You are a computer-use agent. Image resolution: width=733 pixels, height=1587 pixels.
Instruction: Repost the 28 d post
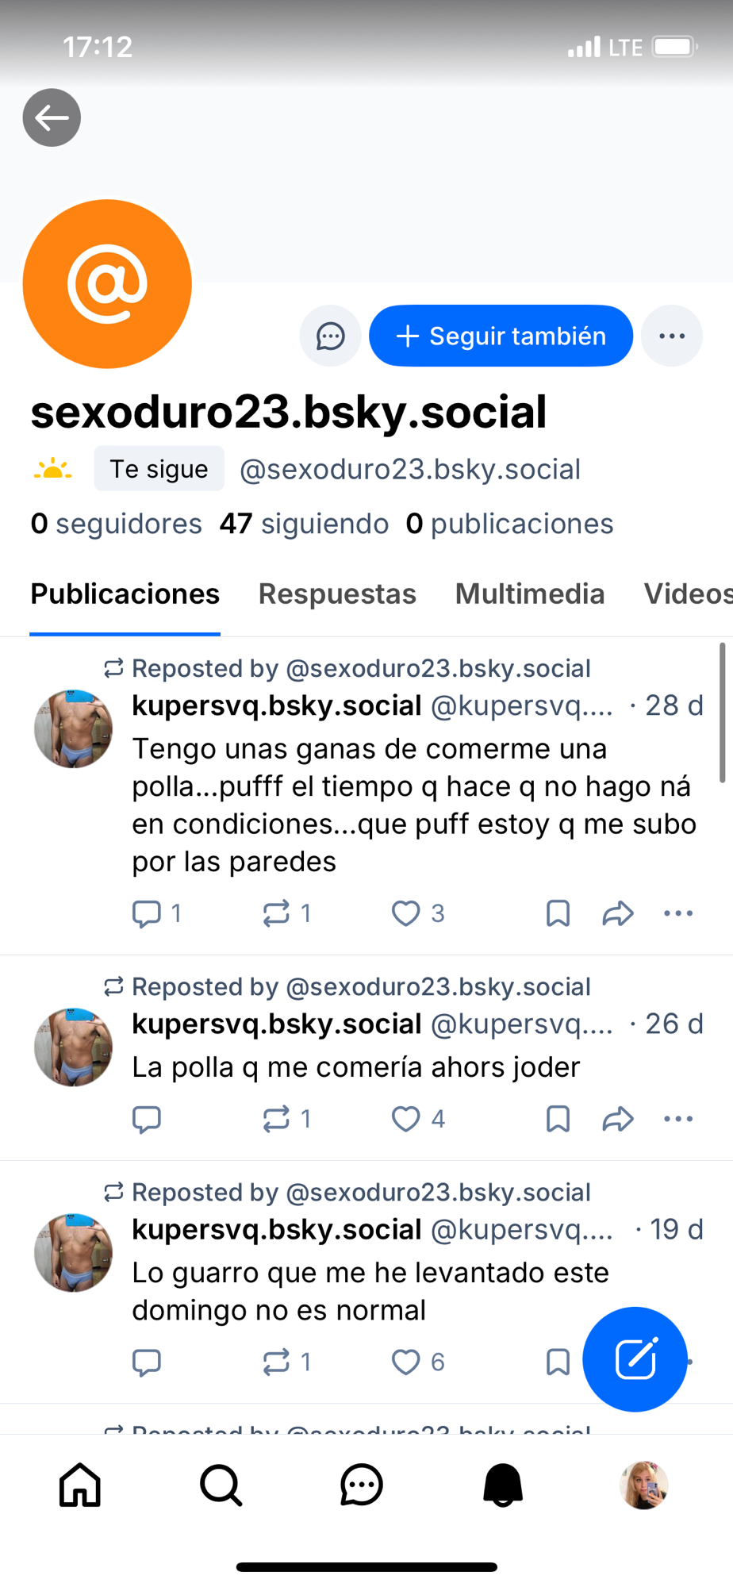(276, 913)
